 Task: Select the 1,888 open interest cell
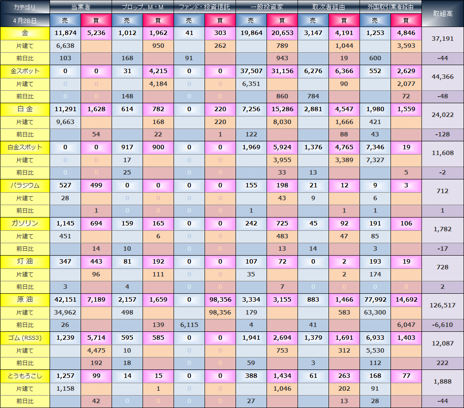[x=443, y=382]
